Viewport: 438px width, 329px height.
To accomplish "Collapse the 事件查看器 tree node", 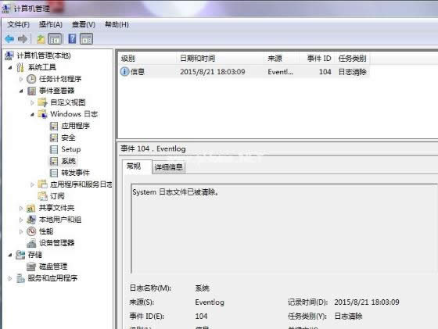I will click(x=21, y=91).
